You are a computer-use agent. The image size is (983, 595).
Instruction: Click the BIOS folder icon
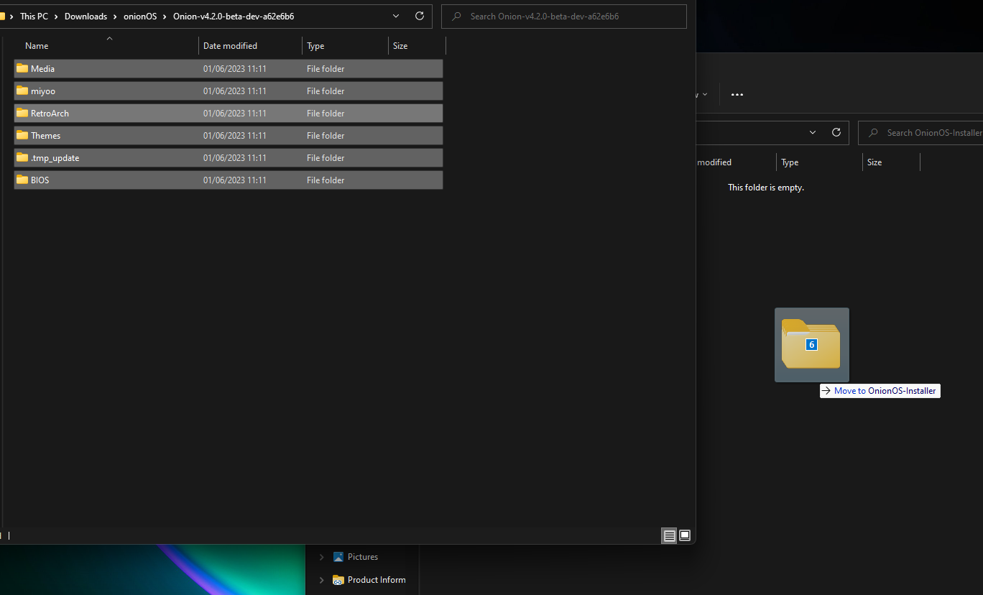point(22,180)
